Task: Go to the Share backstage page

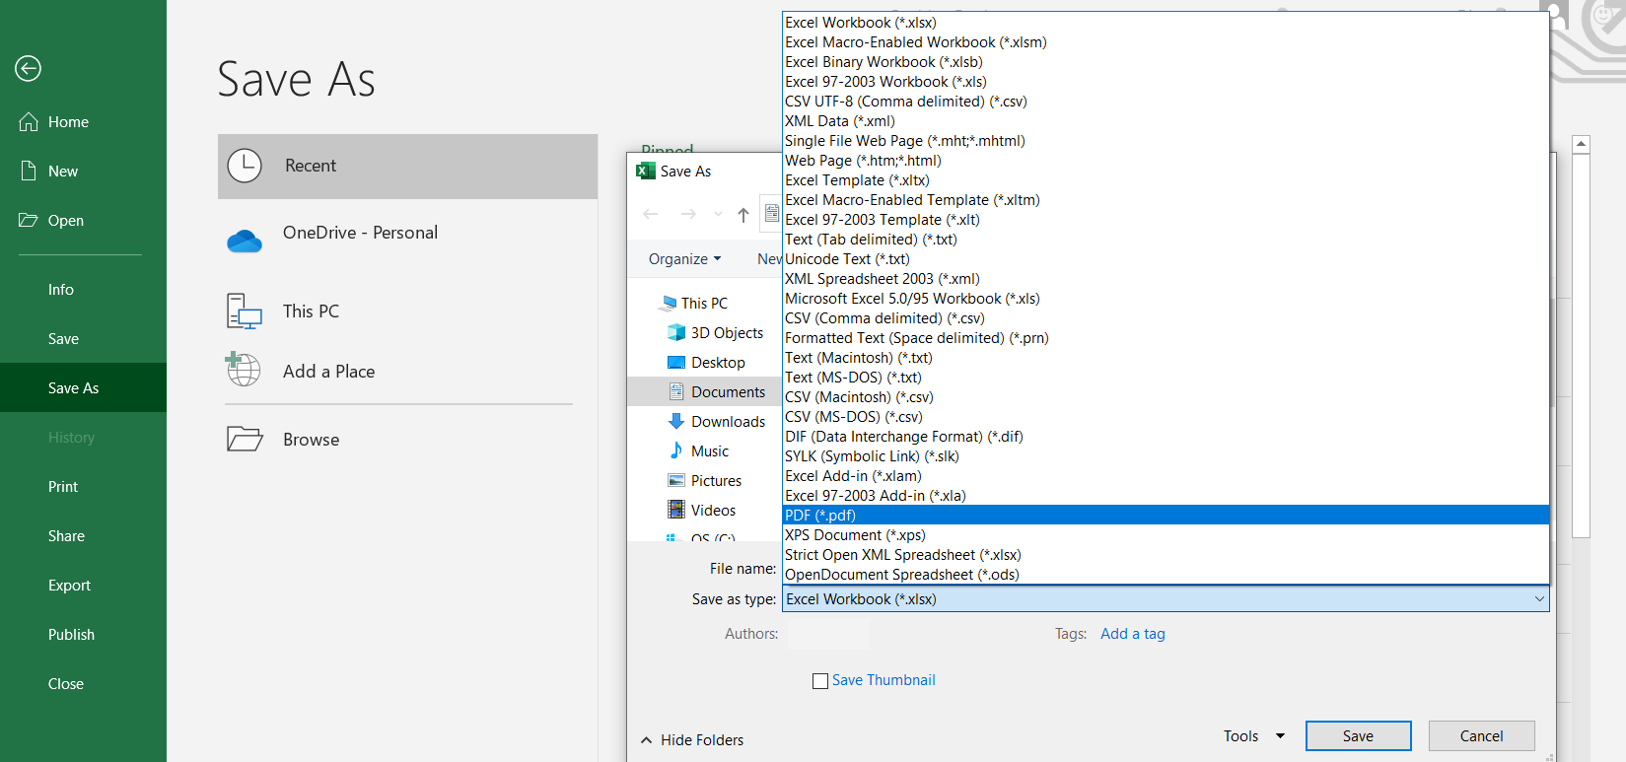Action: point(83,535)
